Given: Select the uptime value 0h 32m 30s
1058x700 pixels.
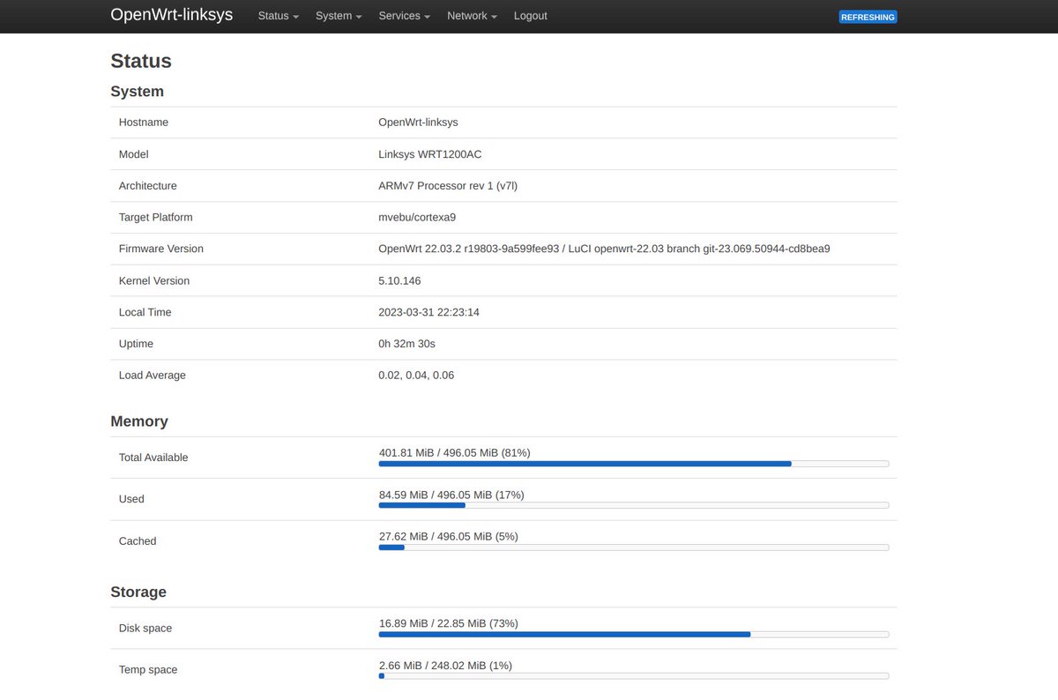Looking at the screenshot, I should pyautogui.click(x=406, y=344).
